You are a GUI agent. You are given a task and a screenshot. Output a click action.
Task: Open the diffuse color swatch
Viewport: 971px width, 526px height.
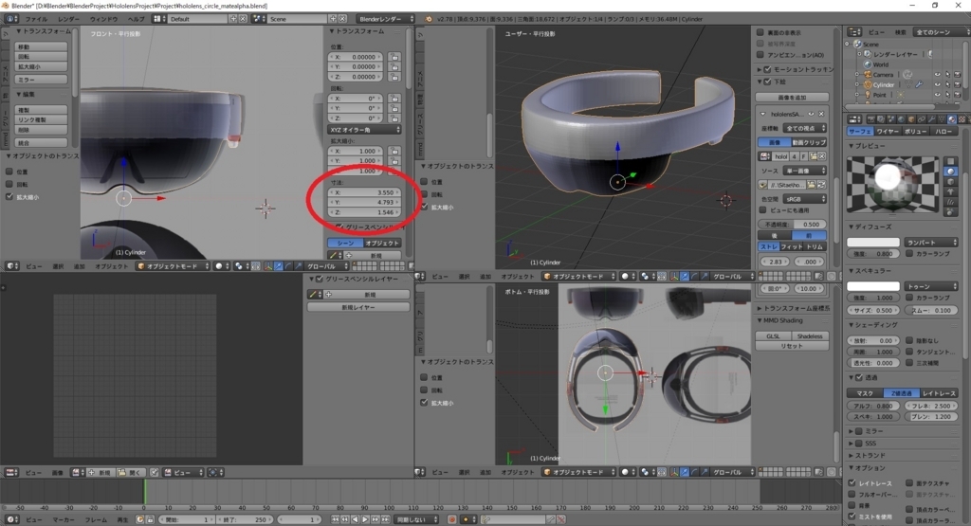click(x=873, y=242)
